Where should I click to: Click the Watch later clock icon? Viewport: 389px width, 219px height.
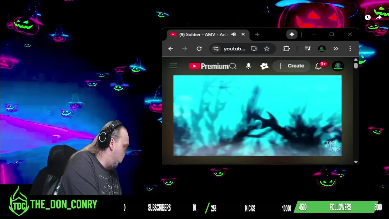point(368,17)
